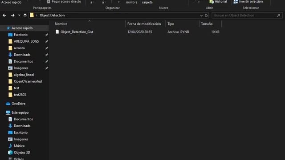Click the pin icon next to AREQUIPA_LOGS
The image size is (285, 160).
tap(46, 41)
